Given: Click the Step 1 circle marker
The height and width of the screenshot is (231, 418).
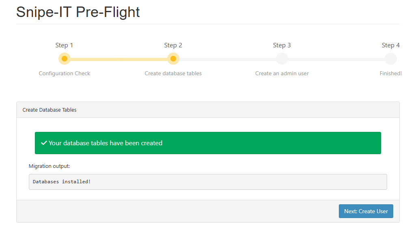Looking at the screenshot, I should pos(65,59).
